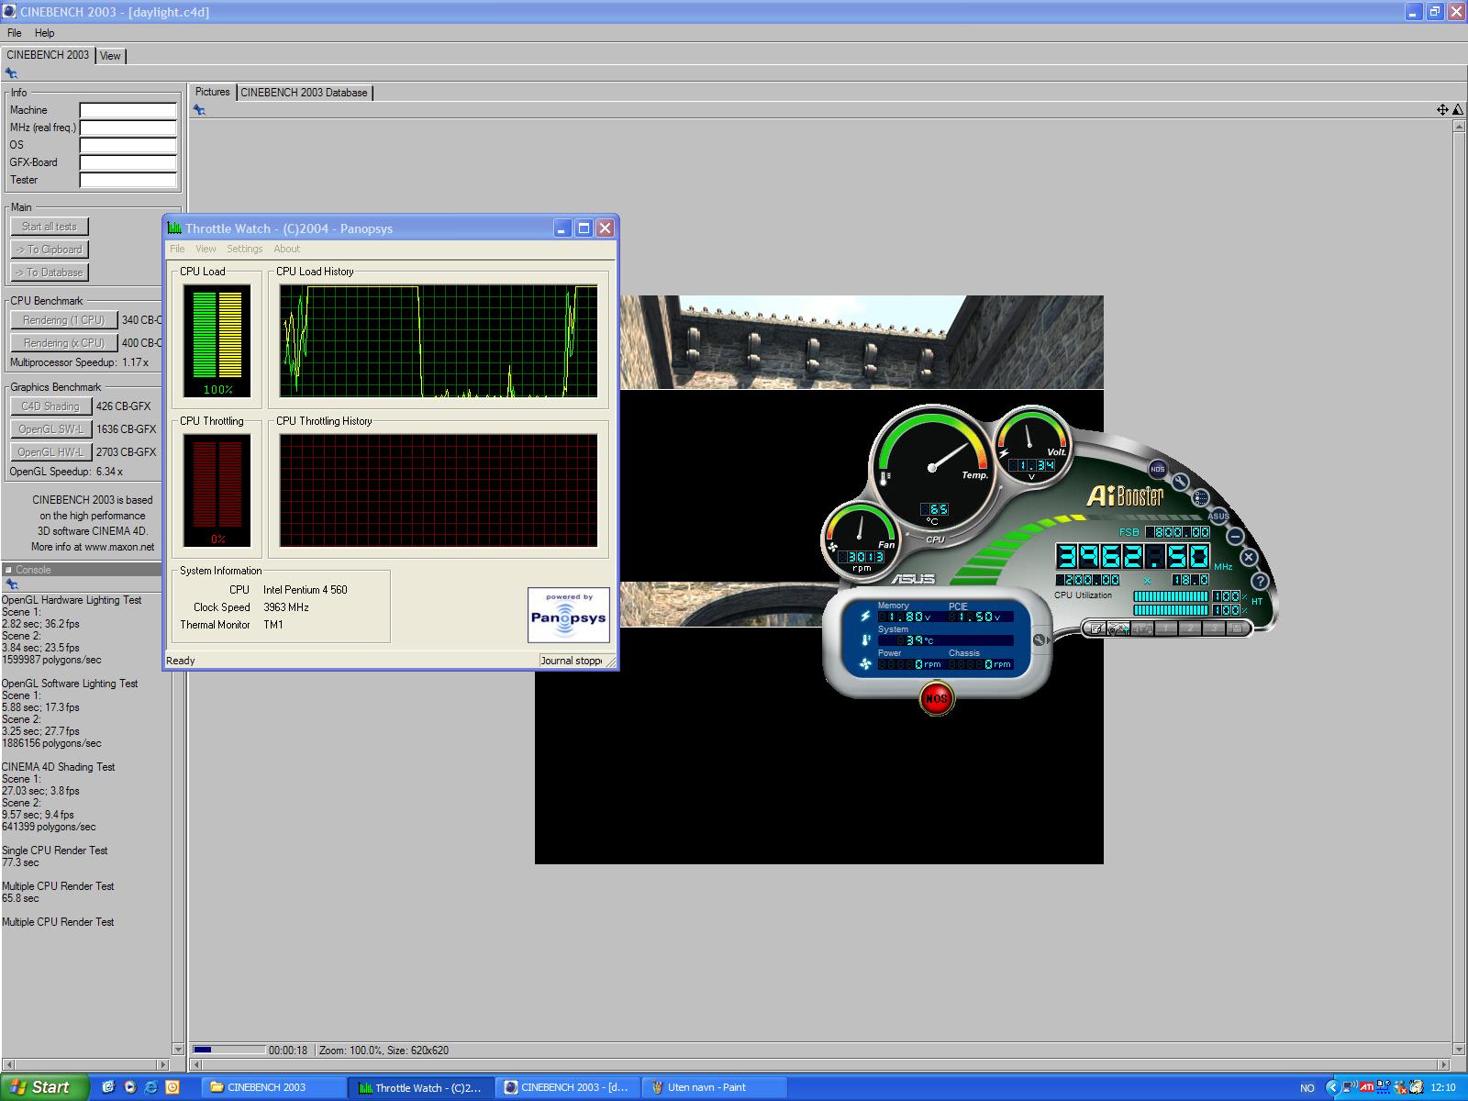Click To Database button
The height and width of the screenshot is (1101, 1468).
tap(50, 272)
